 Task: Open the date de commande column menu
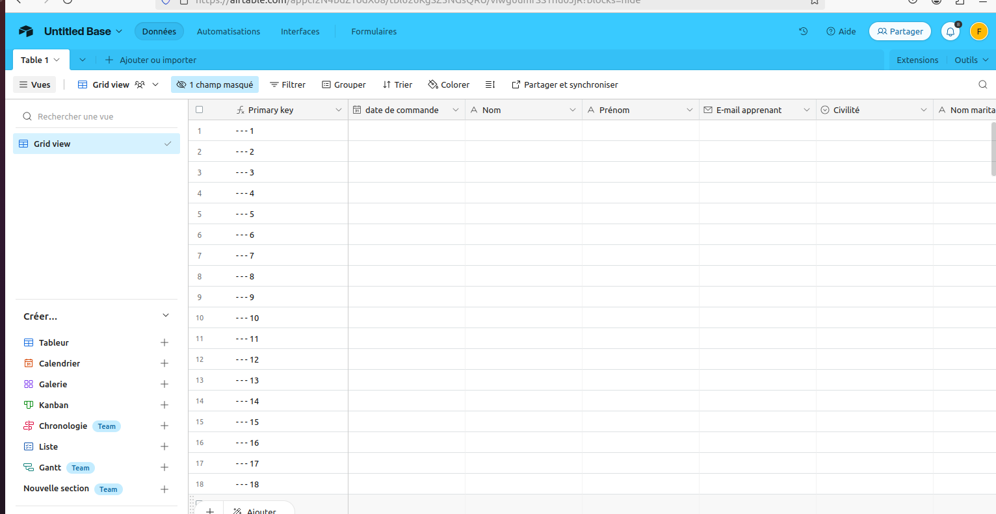pos(456,110)
